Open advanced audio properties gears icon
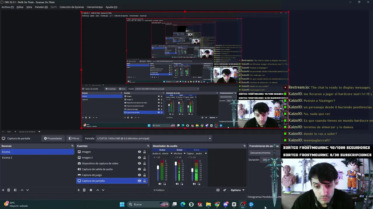 tap(225, 190)
